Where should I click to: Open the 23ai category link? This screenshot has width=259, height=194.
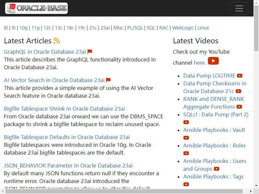[105, 28]
